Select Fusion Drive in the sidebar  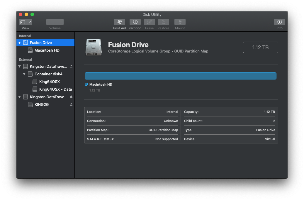[45, 43]
